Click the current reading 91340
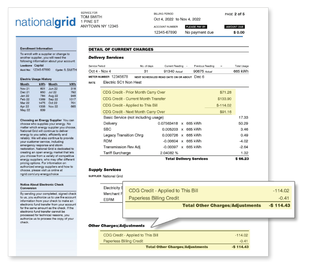Image resolution: width=310 pixels, height=266 pixels. [x=169, y=71]
